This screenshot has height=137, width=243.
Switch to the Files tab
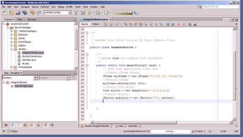(x=19, y=19)
